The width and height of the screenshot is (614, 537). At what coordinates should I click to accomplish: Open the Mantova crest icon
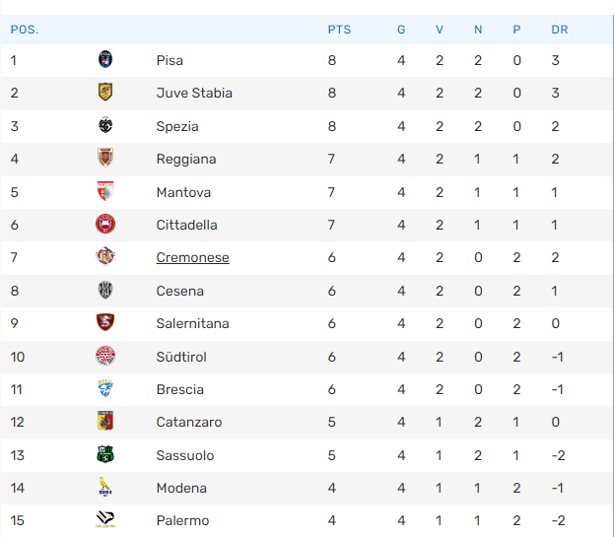click(105, 191)
